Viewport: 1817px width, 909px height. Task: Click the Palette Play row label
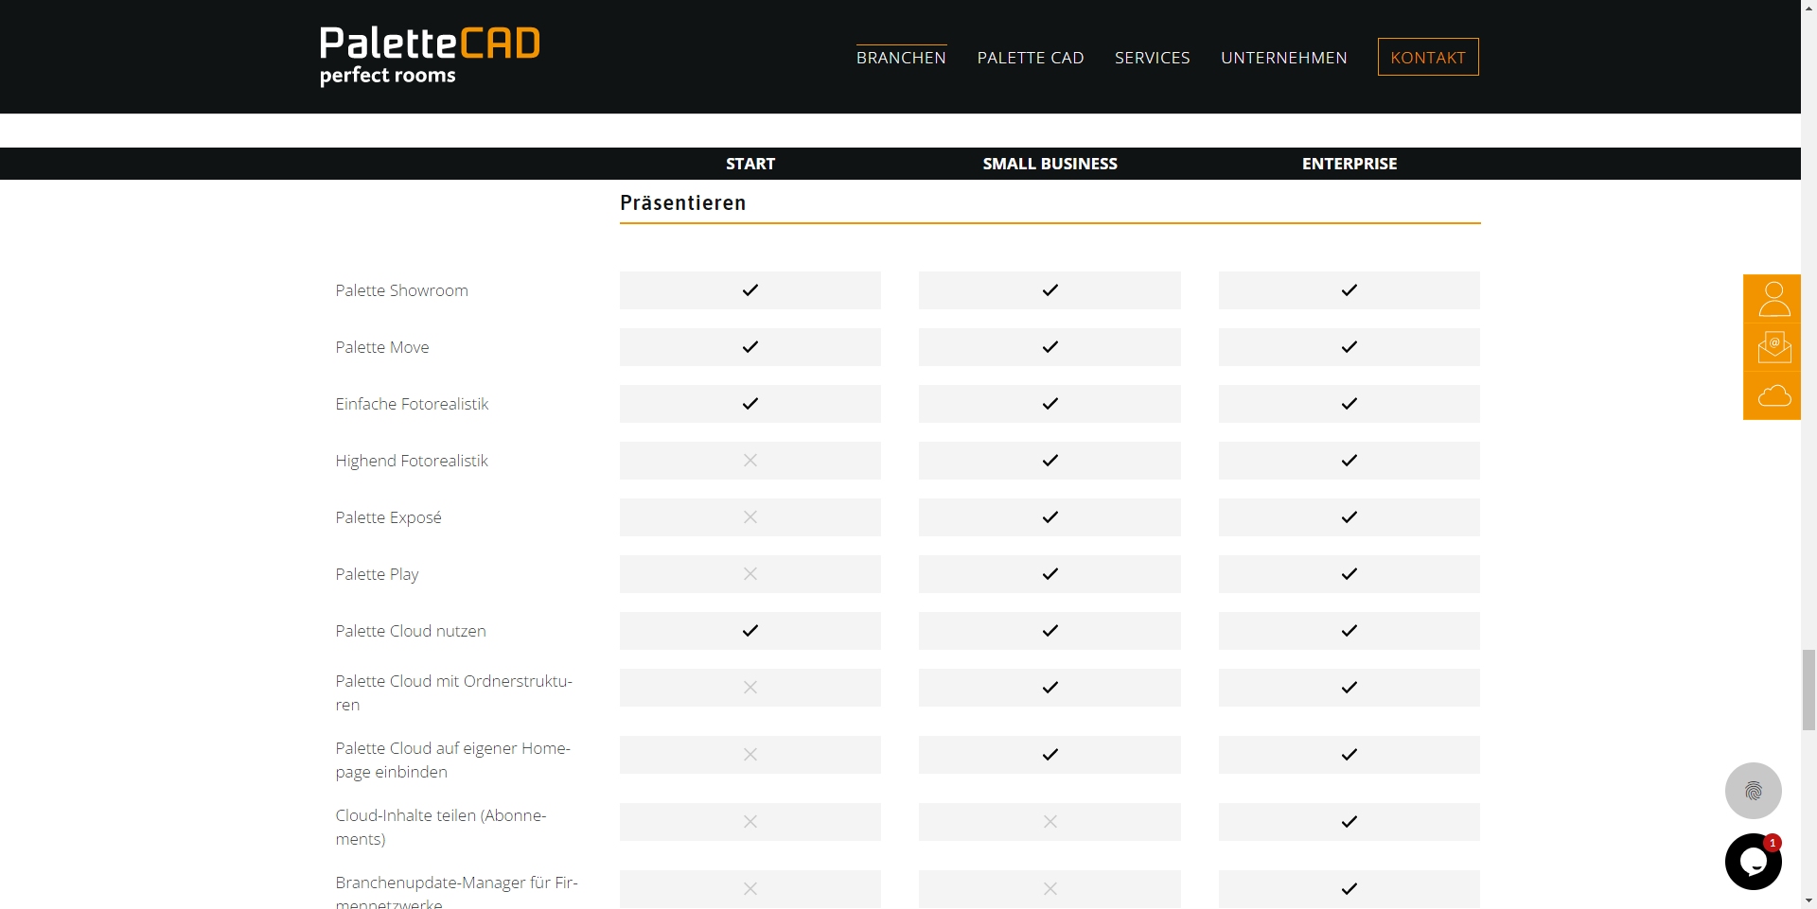click(377, 574)
